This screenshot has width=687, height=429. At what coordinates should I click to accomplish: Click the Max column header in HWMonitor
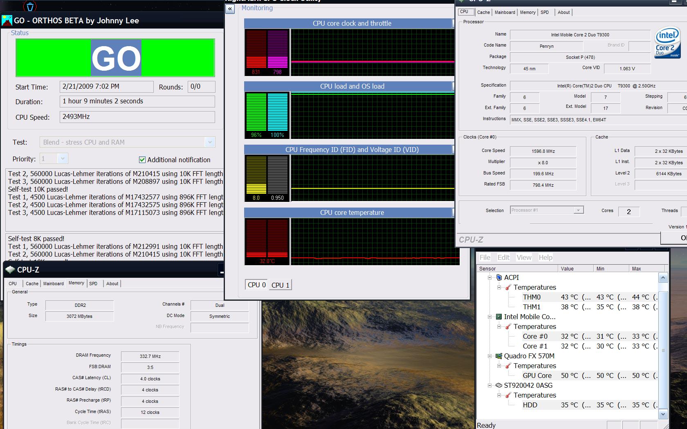coord(647,268)
